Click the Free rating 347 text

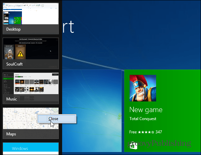coord(146,132)
